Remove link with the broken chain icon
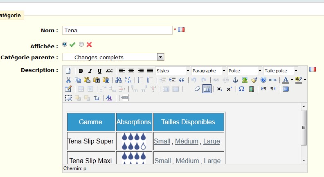Image resolution: width=324 pixels, height=177 pixels. click(226, 80)
